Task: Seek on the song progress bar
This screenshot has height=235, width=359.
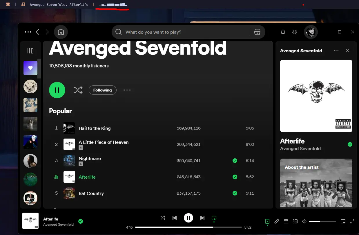Action: tap(188, 227)
